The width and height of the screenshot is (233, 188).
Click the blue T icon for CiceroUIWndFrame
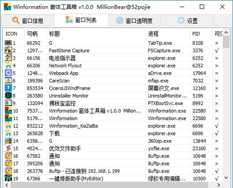(8, 88)
